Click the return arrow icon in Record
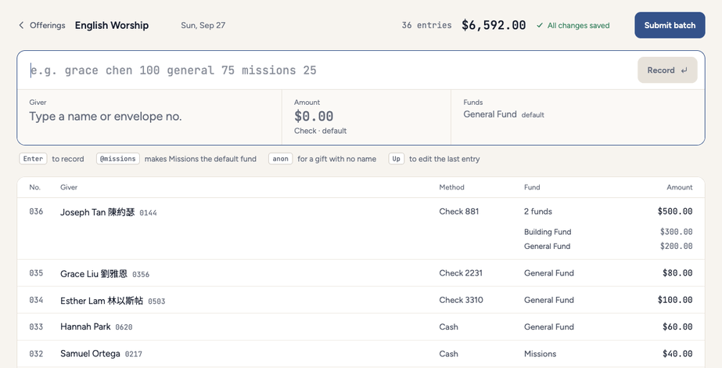Viewport: 722px width, 368px height. [x=684, y=70]
